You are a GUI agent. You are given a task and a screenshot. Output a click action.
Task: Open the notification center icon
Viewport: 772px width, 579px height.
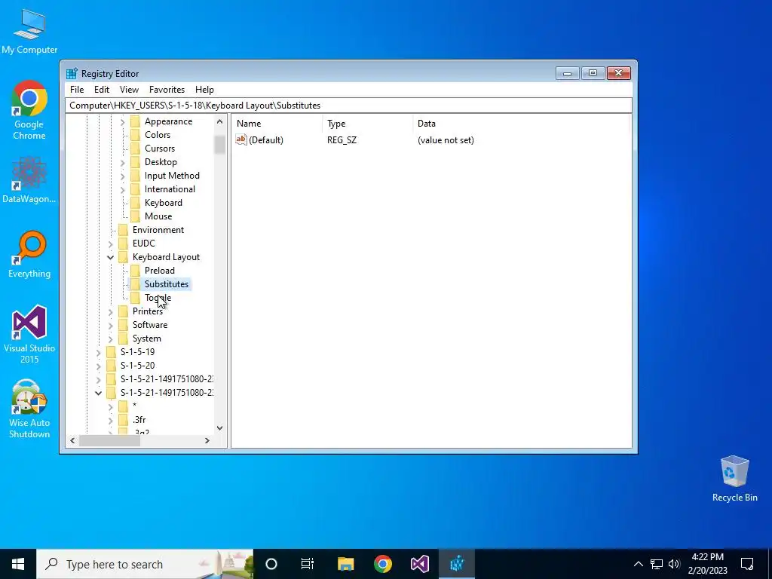tap(747, 564)
